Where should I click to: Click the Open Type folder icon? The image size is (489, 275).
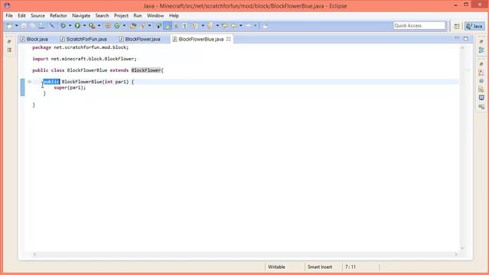point(133,26)
